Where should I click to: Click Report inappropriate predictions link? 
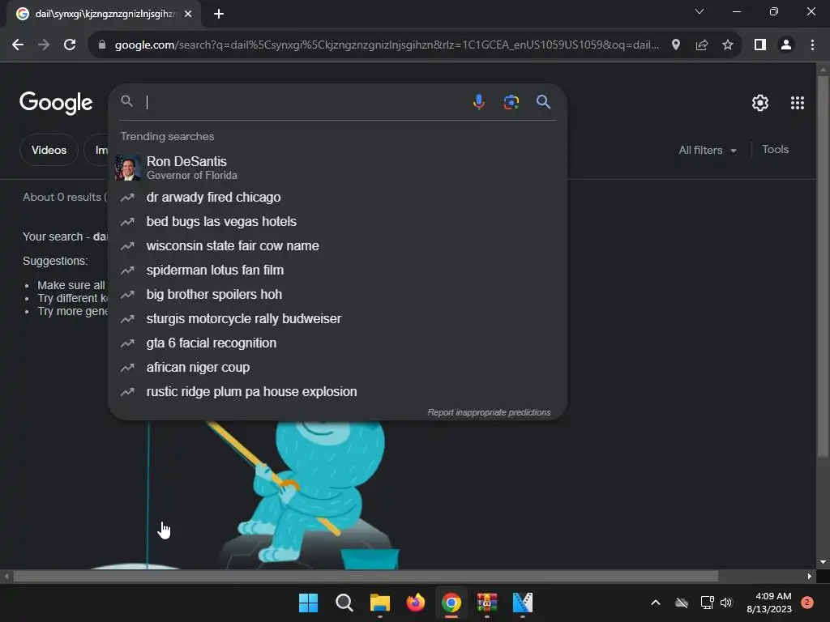pos(489,412)
